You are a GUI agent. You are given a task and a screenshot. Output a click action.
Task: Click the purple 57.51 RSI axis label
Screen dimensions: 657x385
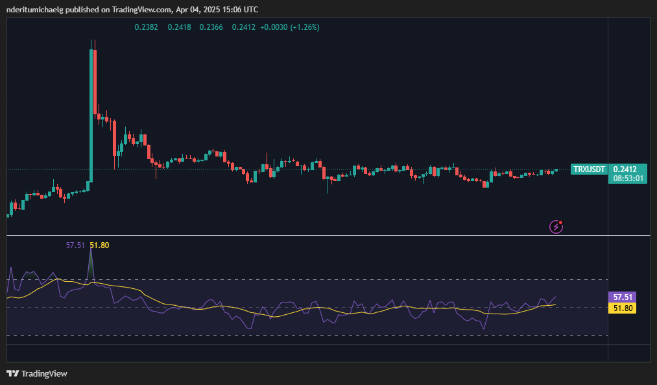(x=624, y=297)
